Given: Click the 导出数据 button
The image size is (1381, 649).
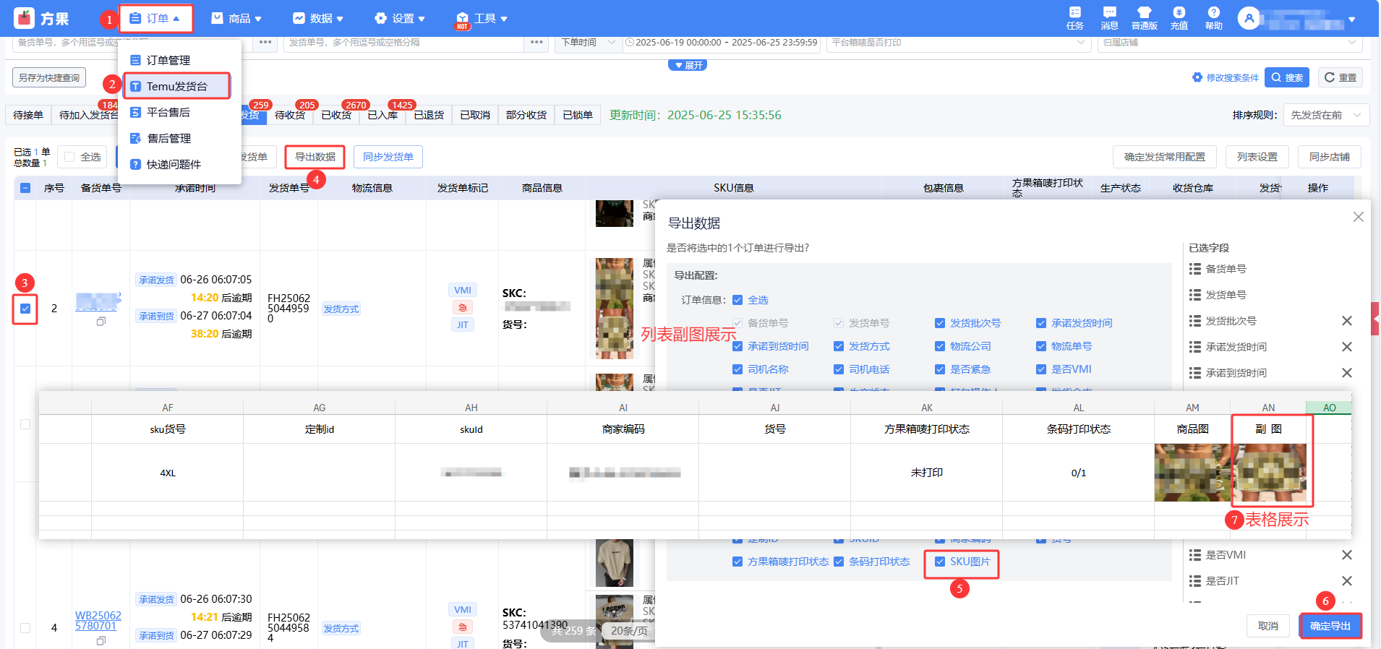Looking at the screenshot, I should [x=315, y=157].
